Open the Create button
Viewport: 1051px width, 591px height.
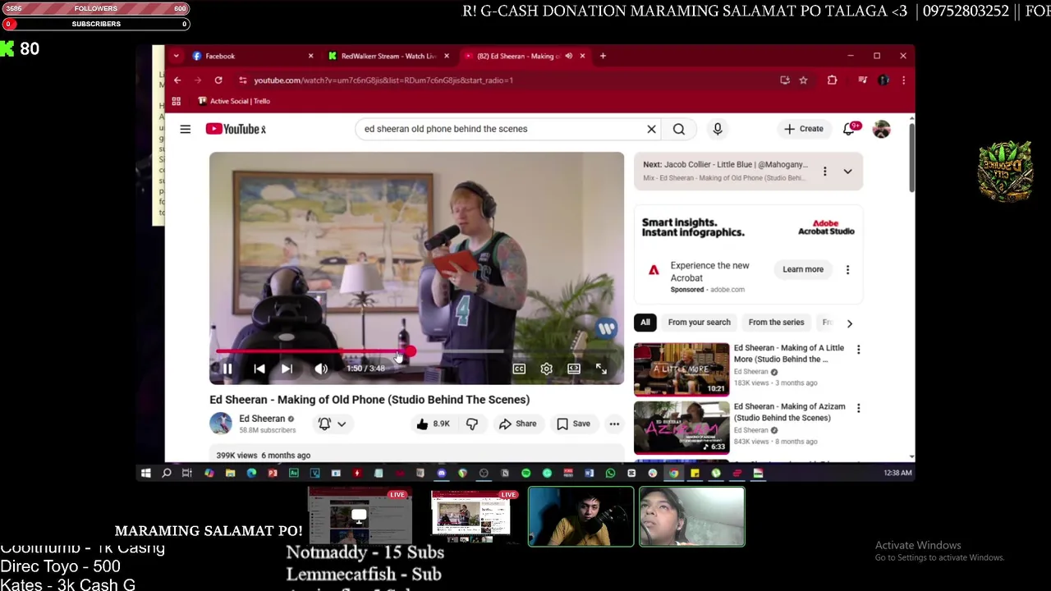(803, 129)
